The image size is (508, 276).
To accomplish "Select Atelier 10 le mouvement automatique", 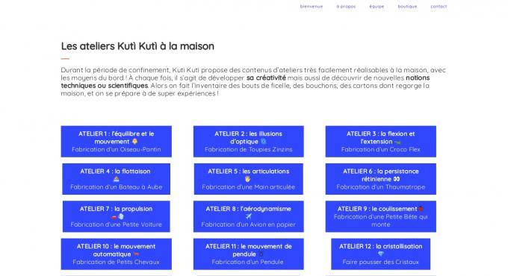I will pyautogui.click(x=117, y=254).
